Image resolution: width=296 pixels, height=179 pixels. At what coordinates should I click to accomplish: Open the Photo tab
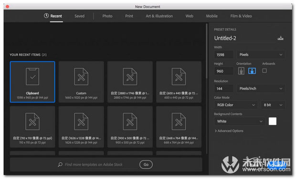[107, 16]
